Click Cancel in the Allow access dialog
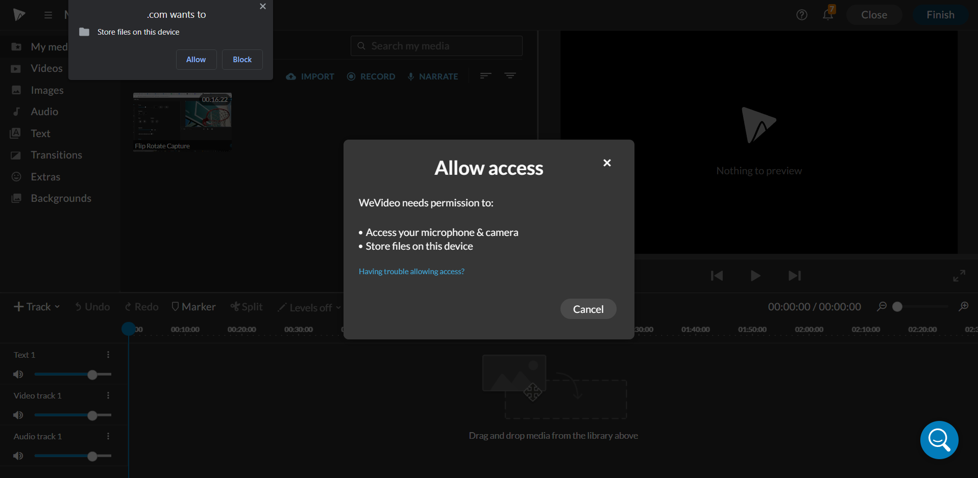Image resolution: width=978 pixels, height=478 pixels. tap(588, 309)
